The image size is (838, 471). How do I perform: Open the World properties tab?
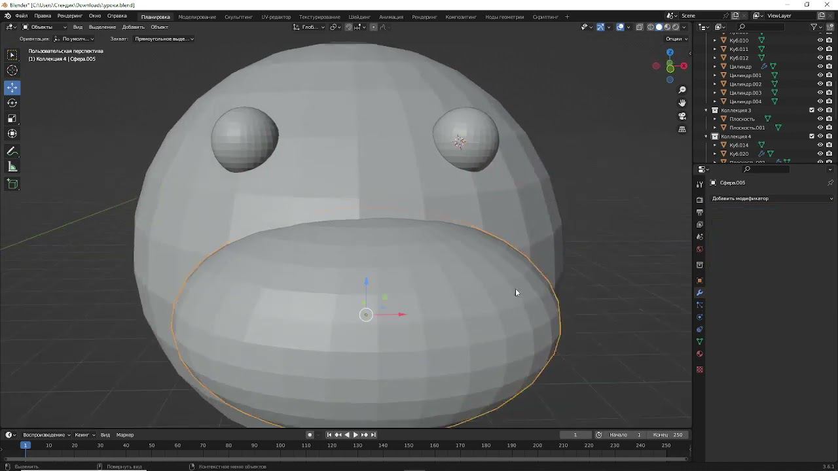700,249
